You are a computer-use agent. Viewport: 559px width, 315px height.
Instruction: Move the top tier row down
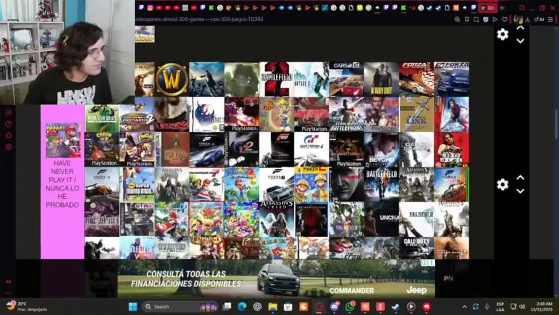pyautogui.click(x=520, y=41)
